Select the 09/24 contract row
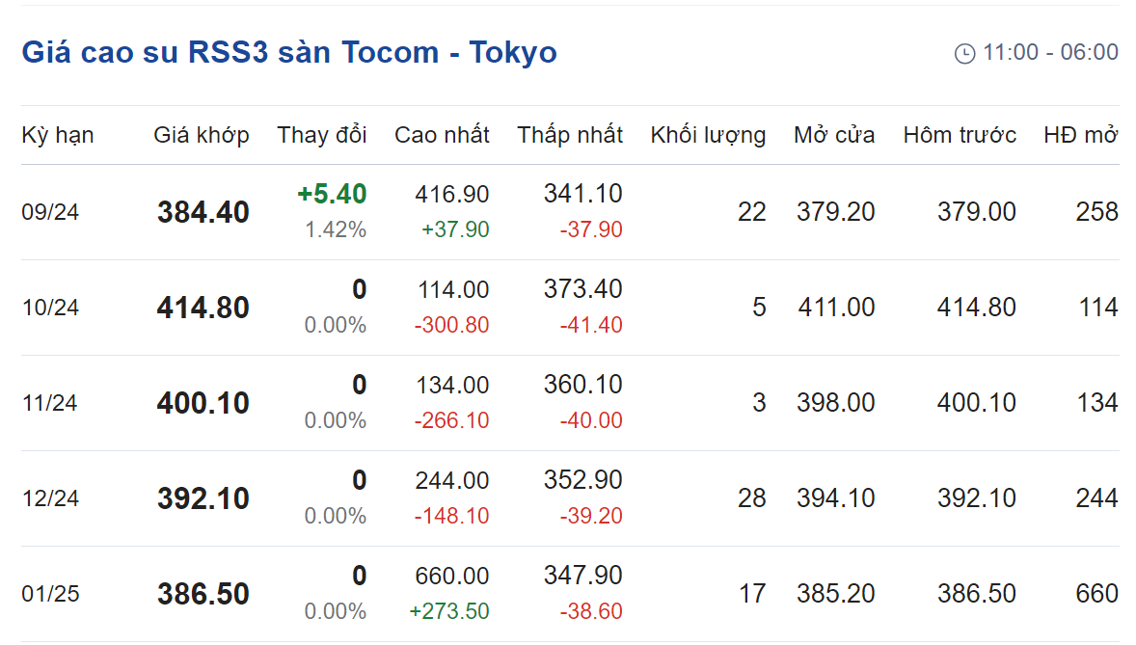This screenshot has height=645, width=1136. [x=570, y=212]
